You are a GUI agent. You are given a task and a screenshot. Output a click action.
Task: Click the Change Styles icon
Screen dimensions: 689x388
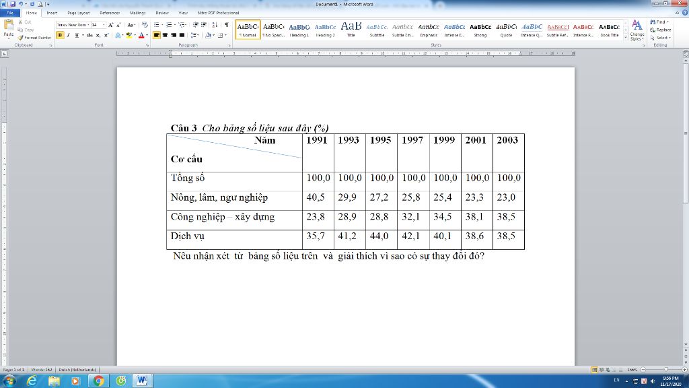tap(637, 30)
